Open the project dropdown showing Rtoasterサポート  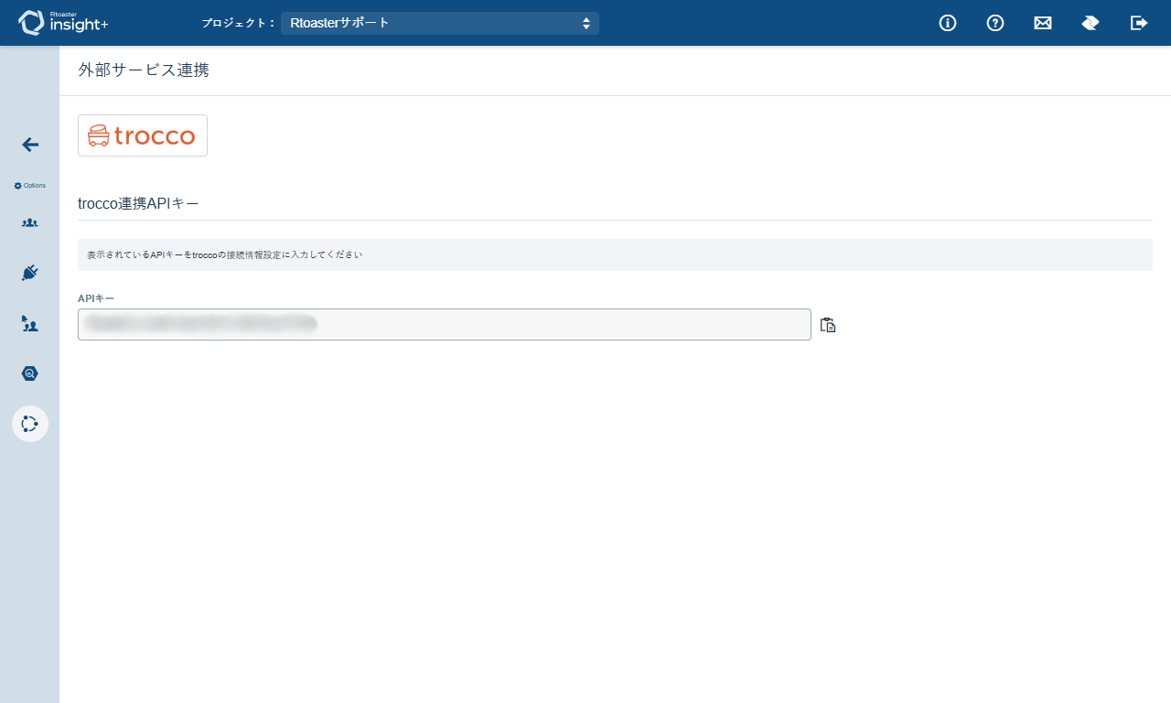[440, 23]
